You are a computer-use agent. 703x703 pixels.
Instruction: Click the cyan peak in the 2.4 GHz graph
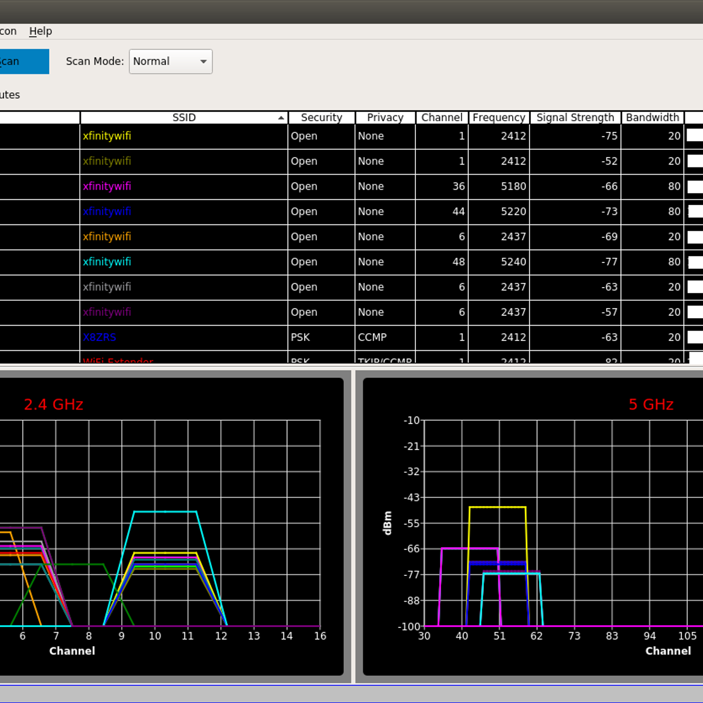click(x=166, y=511)
